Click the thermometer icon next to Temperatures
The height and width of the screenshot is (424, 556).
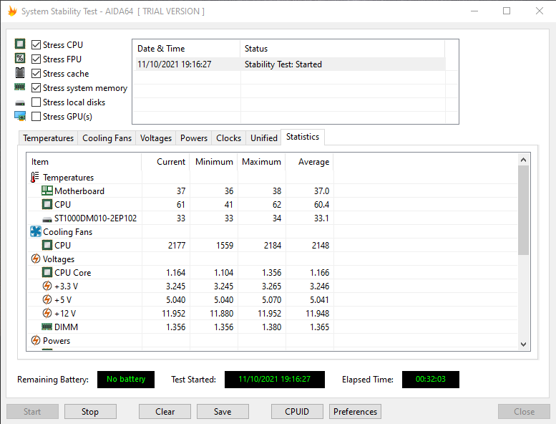click(35, 177)
